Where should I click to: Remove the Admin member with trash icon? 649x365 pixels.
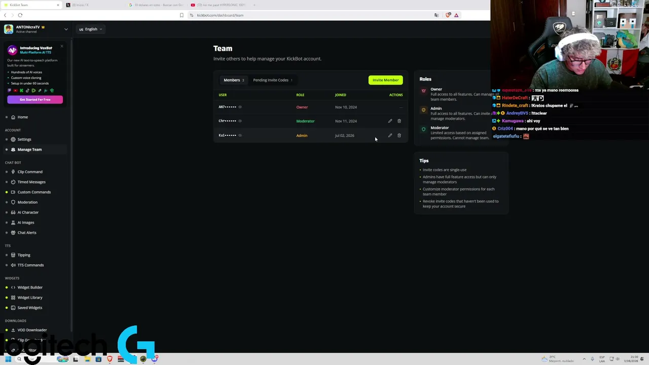coord(399,135)
